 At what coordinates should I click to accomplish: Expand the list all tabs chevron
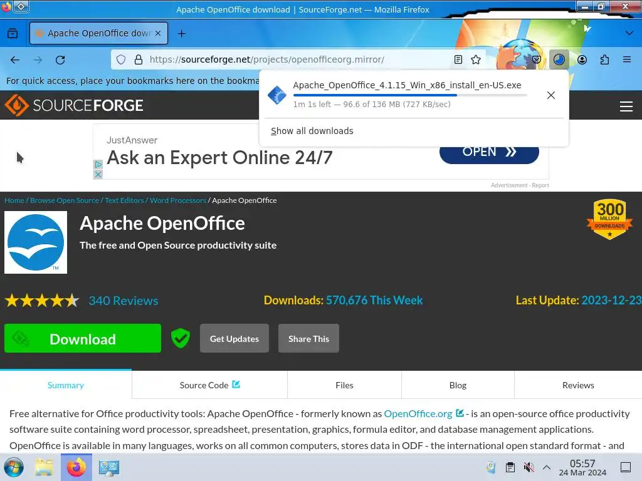coord(629,33)
